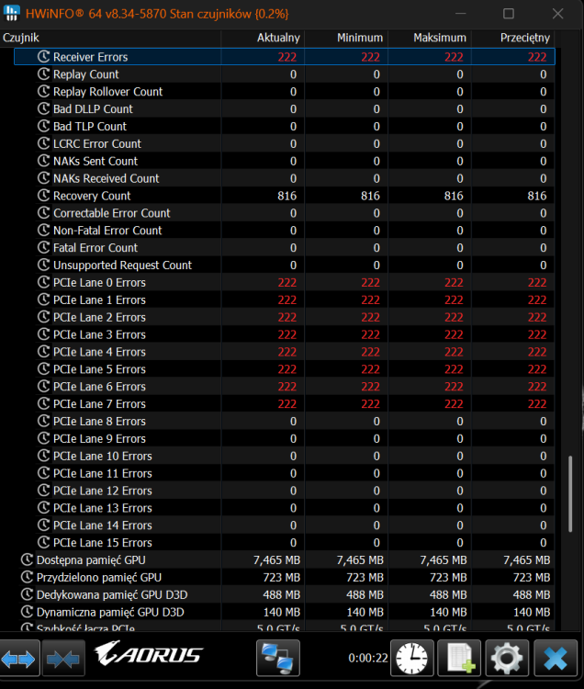Click the icon beside LCRC Error Count
The height and width of the screenshot is (689, 584).
(x=43, y=143)
